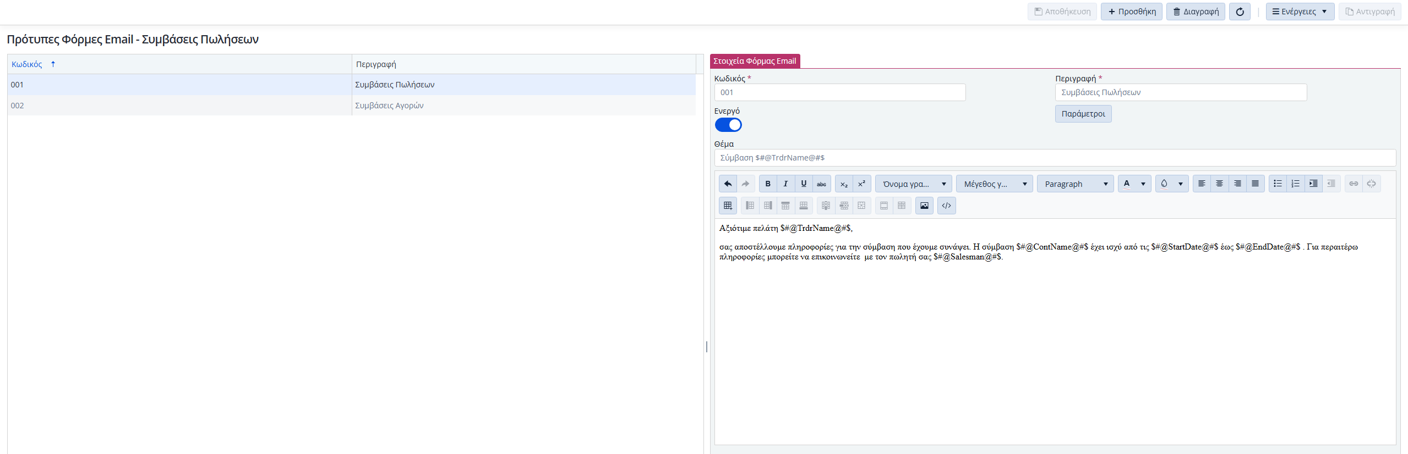Click the Προσθήκη button
The height and width of the screenshot is (454, 1408).
click(x=1131, y=12)
